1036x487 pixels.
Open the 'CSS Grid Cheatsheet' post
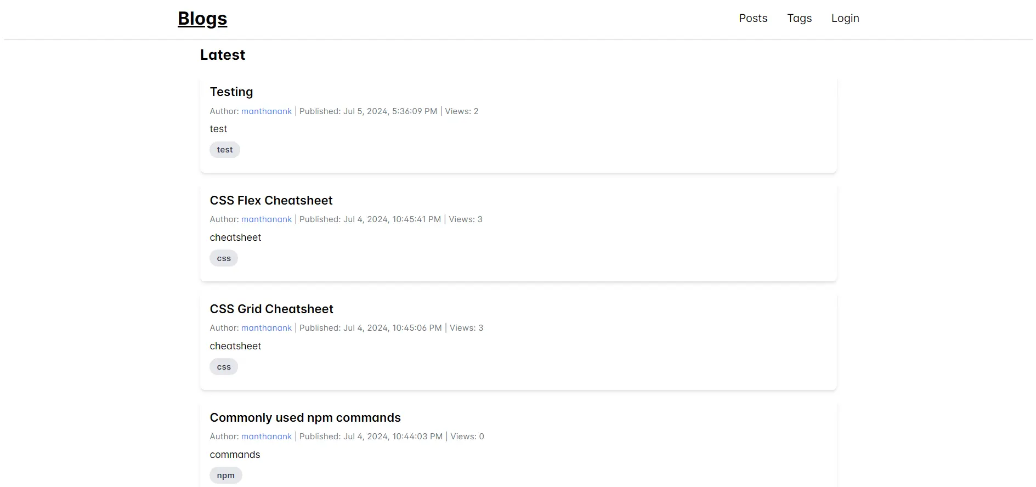point(271,309)
